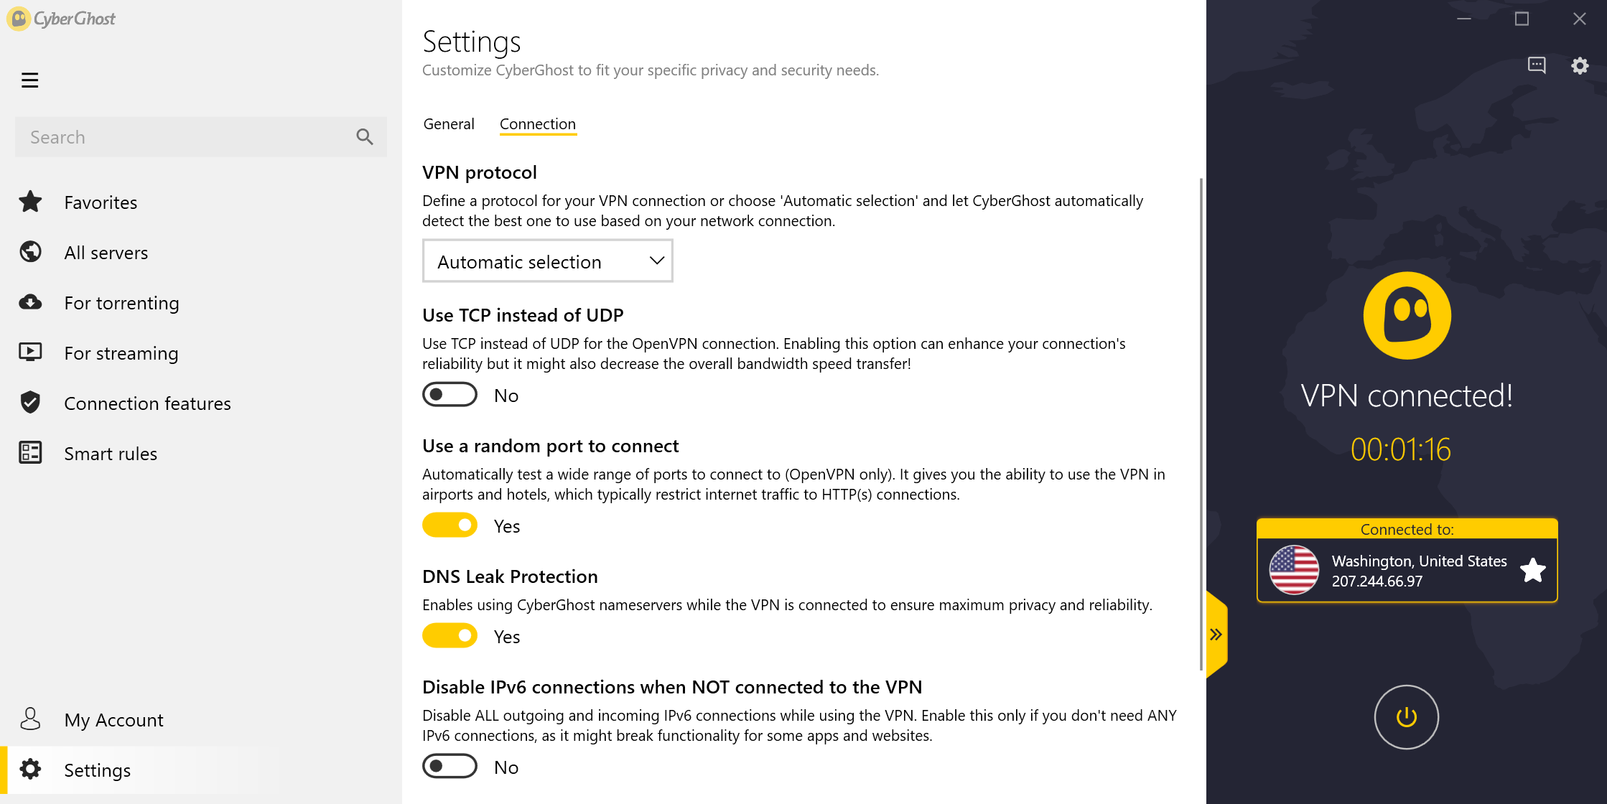Open For Torrenting server list
1607x804 pixels.
click(121, 301)
